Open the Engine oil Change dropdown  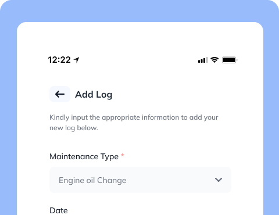[140, 180]
